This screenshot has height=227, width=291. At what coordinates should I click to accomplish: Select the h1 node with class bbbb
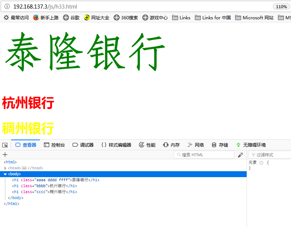pyautogui.click(x=45, y=186)
